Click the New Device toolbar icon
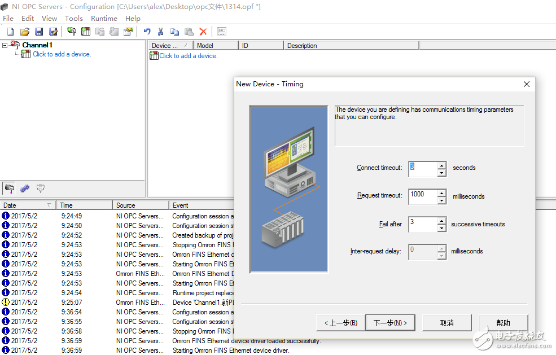 [x=86, y=32]
